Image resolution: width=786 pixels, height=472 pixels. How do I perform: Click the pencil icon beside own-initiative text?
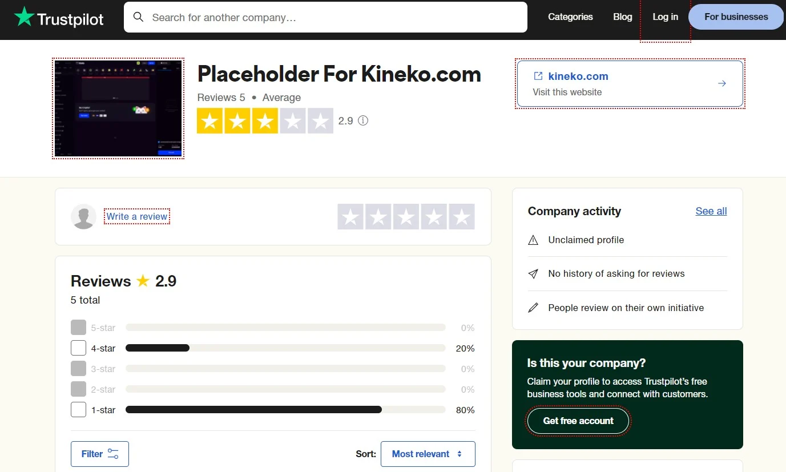[x=533, y=307]
